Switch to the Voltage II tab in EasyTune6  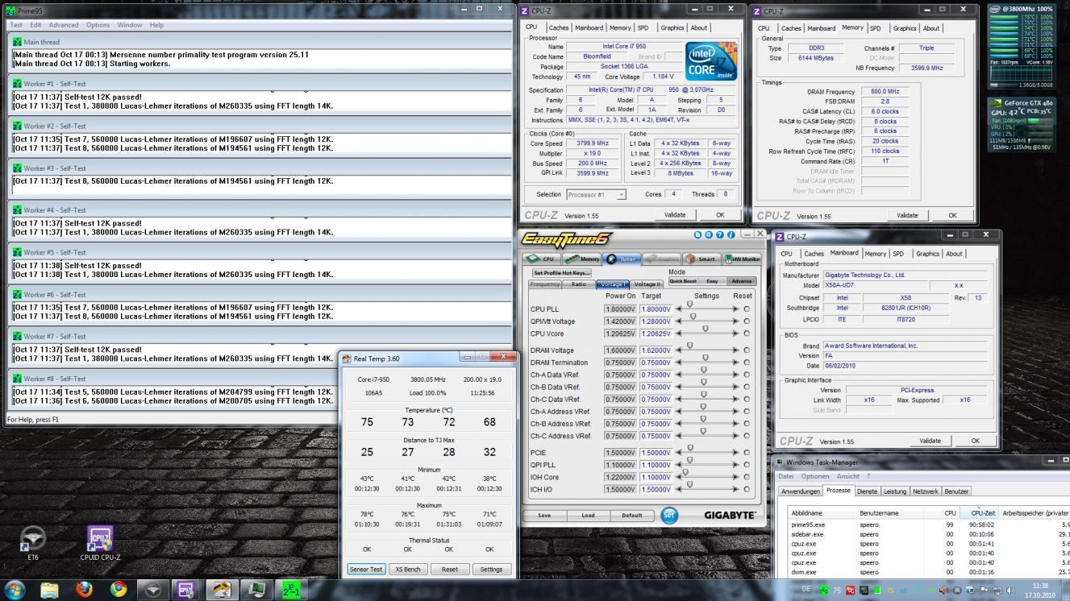[x=648, y=284]
